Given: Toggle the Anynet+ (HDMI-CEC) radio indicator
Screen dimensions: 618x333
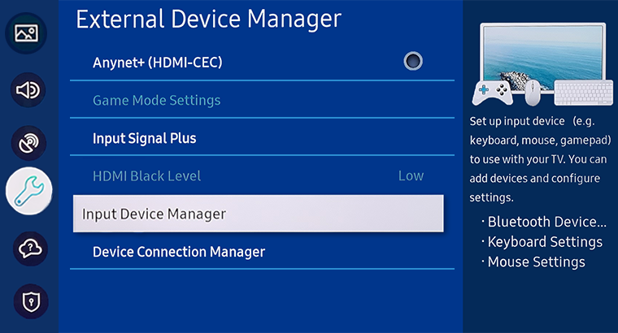Looking at the screenshot, I should (x=413, y=62).
